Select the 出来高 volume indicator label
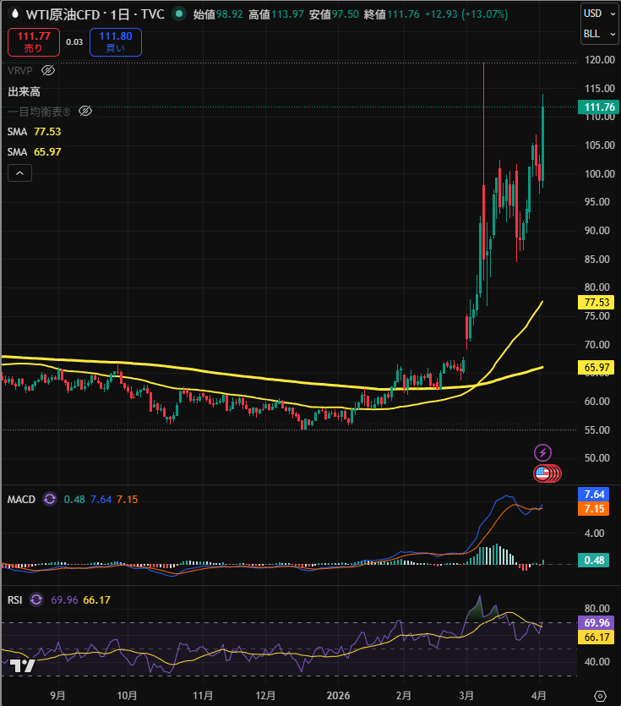The width and height of the screenshot is (621, 706). tap(25, 91)
